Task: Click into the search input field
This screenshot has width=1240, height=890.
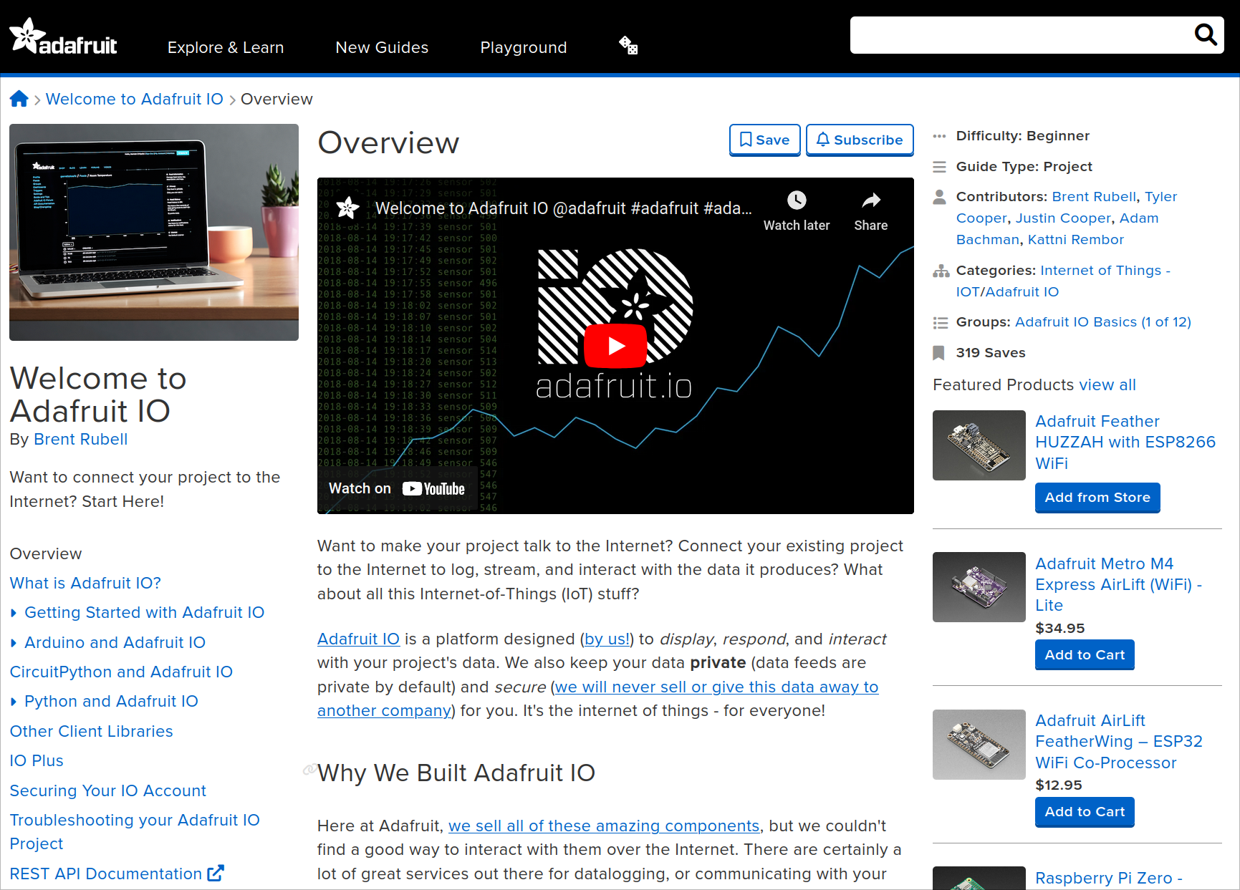Action: [1021, 35]
